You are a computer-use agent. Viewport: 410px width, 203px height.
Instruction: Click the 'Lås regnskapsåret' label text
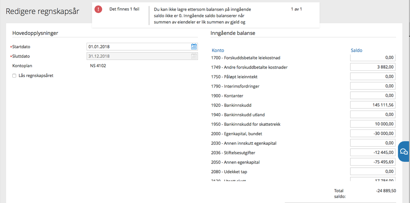click(36, 76)
